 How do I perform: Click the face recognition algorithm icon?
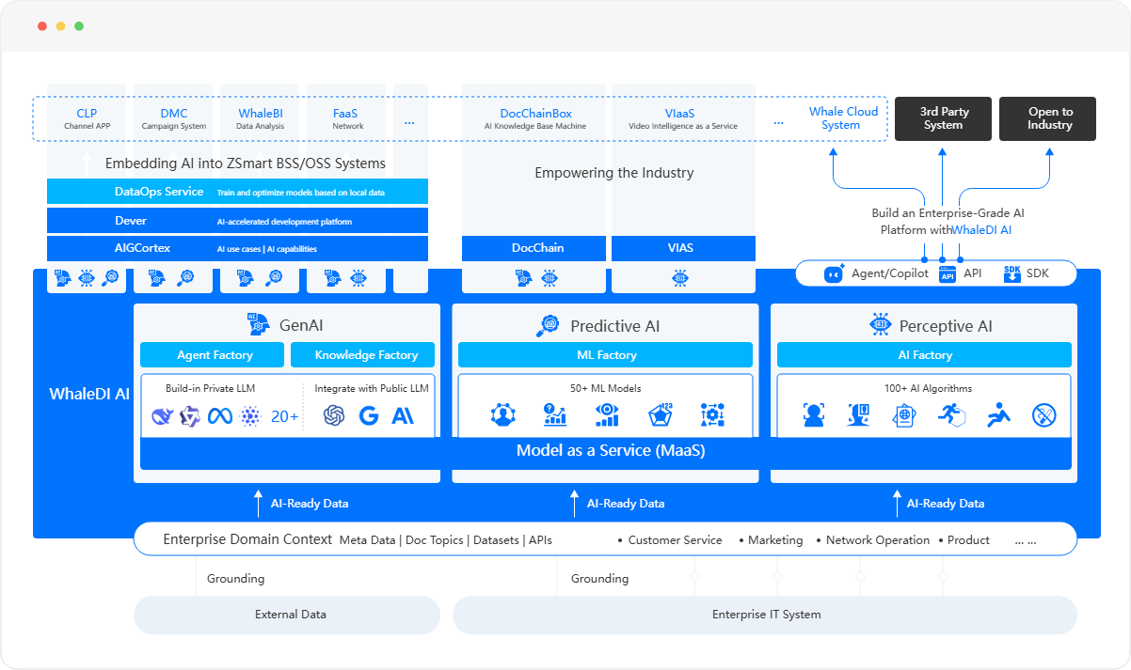pos(814,414)
